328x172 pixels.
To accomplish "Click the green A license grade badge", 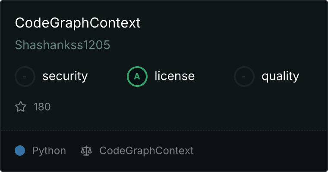I will (x=137, y=77).
